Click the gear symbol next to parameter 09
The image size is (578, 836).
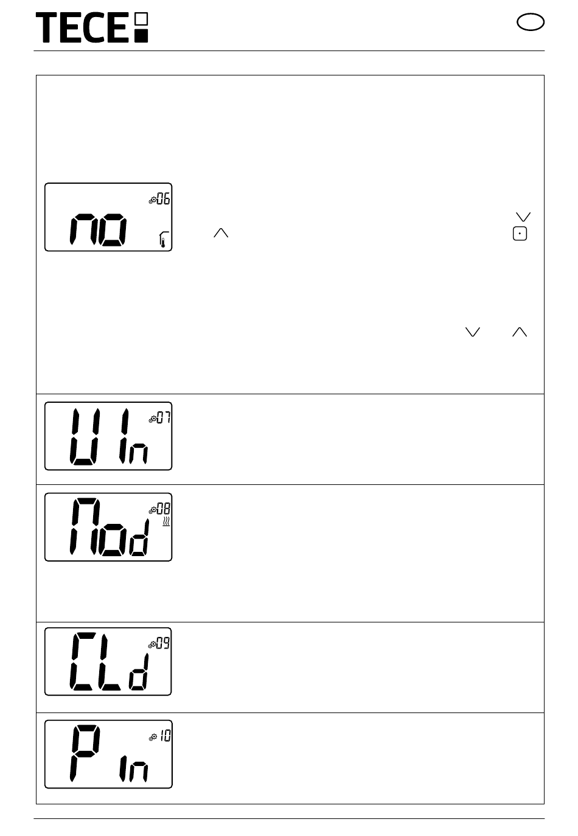tap(153, 644)
